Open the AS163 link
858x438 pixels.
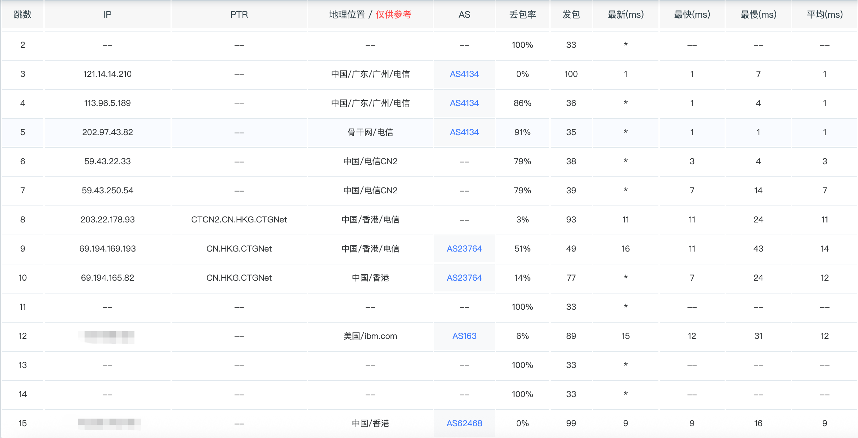[464, 336]
